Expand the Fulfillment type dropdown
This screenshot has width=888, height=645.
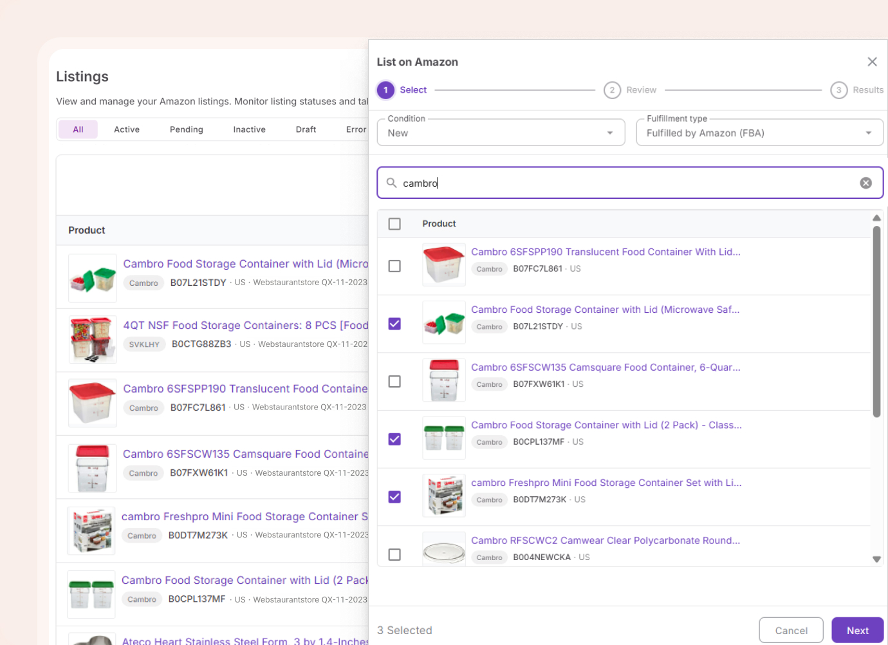[x=759, y=133]
